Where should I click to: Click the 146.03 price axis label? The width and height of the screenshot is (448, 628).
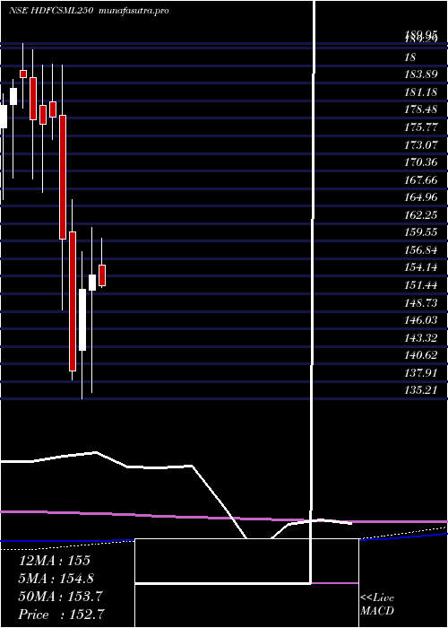[x=421, y=321]
